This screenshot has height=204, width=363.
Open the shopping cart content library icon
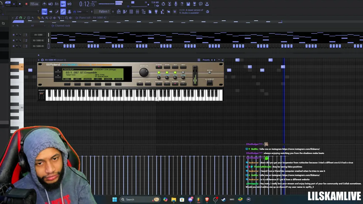point(175,12)
